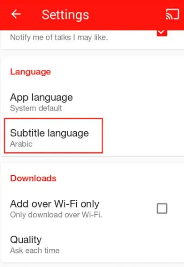
Task: Tap the 'System default' value text
Action: [x=36, y=108]
